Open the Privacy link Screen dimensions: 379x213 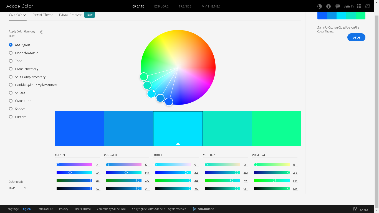64,209
